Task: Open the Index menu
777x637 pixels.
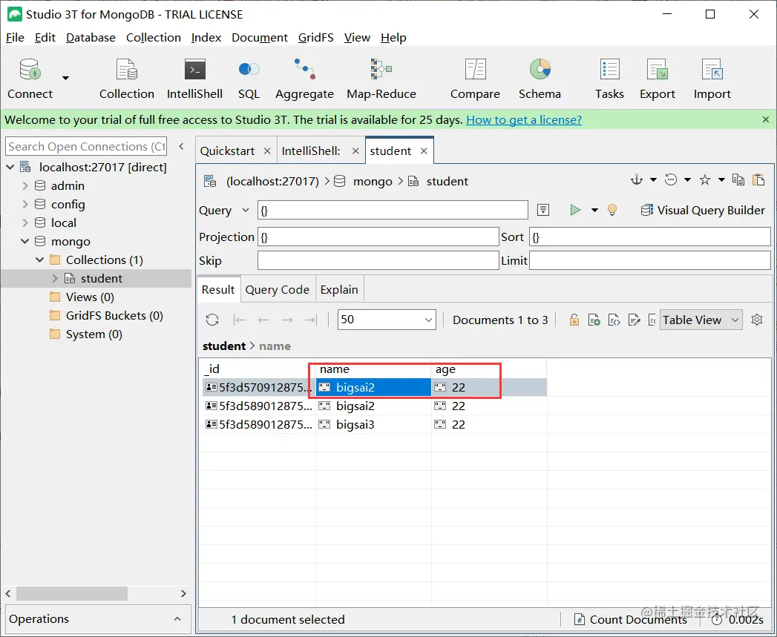Action: coord(206,38)
